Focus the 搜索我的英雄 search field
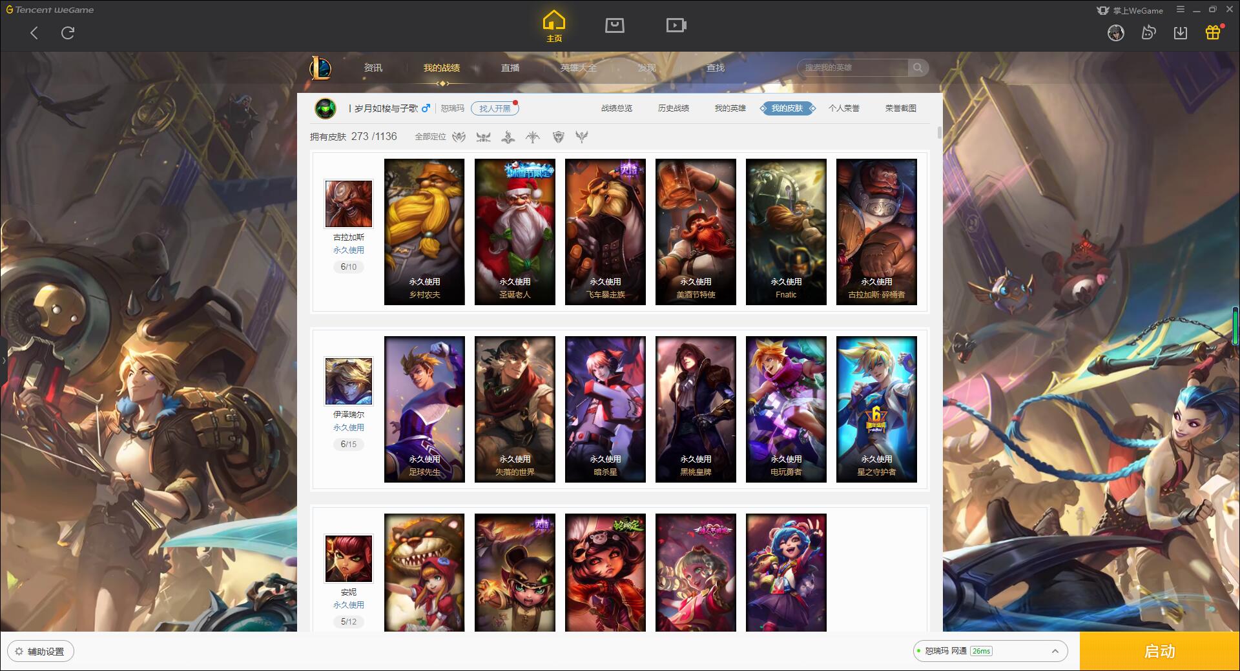Image resolution: width=1240 pixels, height=671 pixels. (852, 68)
